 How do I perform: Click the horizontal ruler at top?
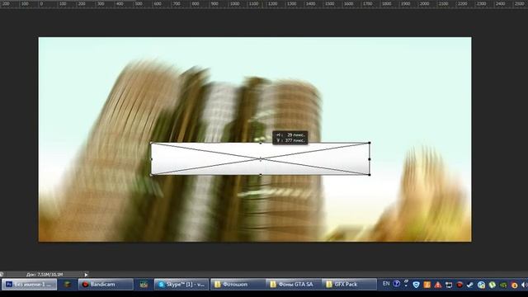pos(264,3)
